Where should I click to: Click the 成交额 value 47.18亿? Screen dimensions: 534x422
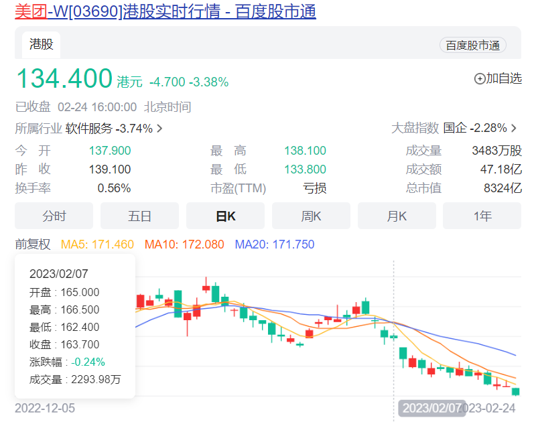click(501, 169)
